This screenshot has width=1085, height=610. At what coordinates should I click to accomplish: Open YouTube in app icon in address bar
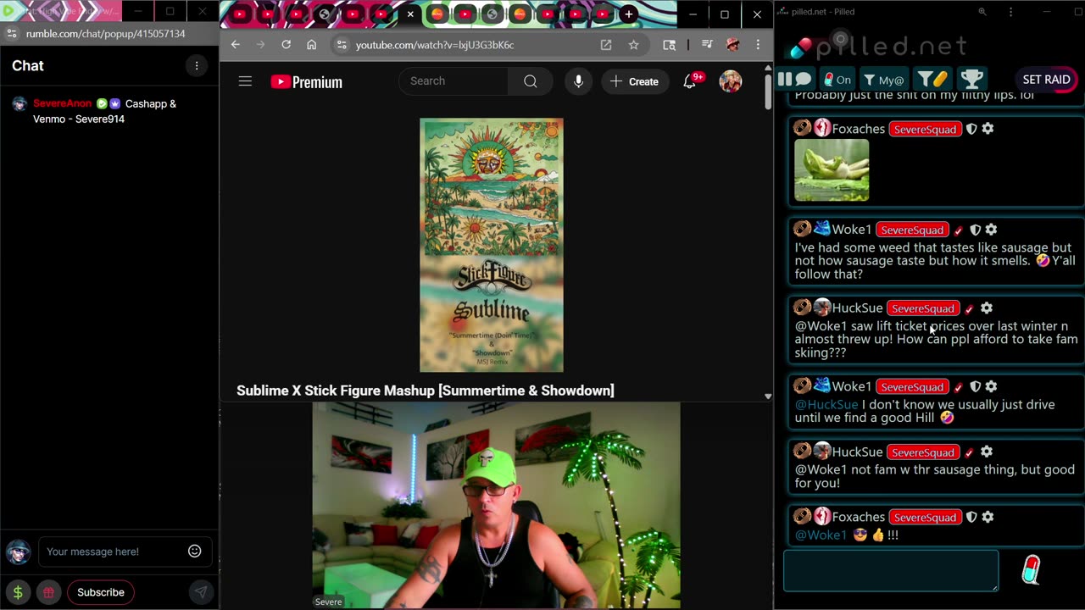606,45
